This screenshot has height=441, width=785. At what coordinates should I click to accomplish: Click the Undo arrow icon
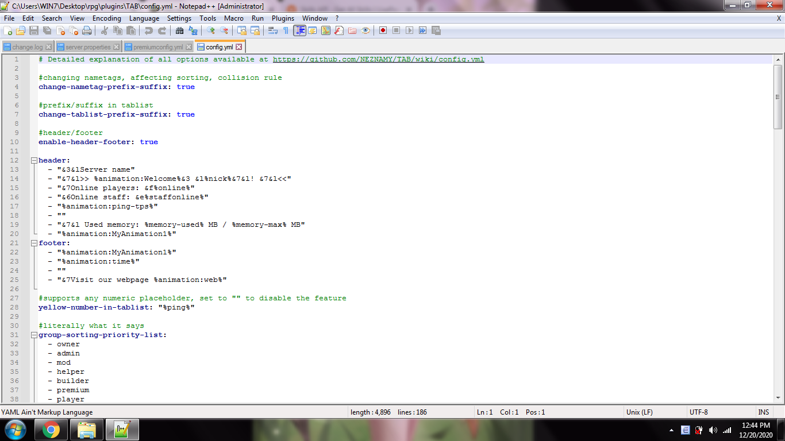pos(149,30)
